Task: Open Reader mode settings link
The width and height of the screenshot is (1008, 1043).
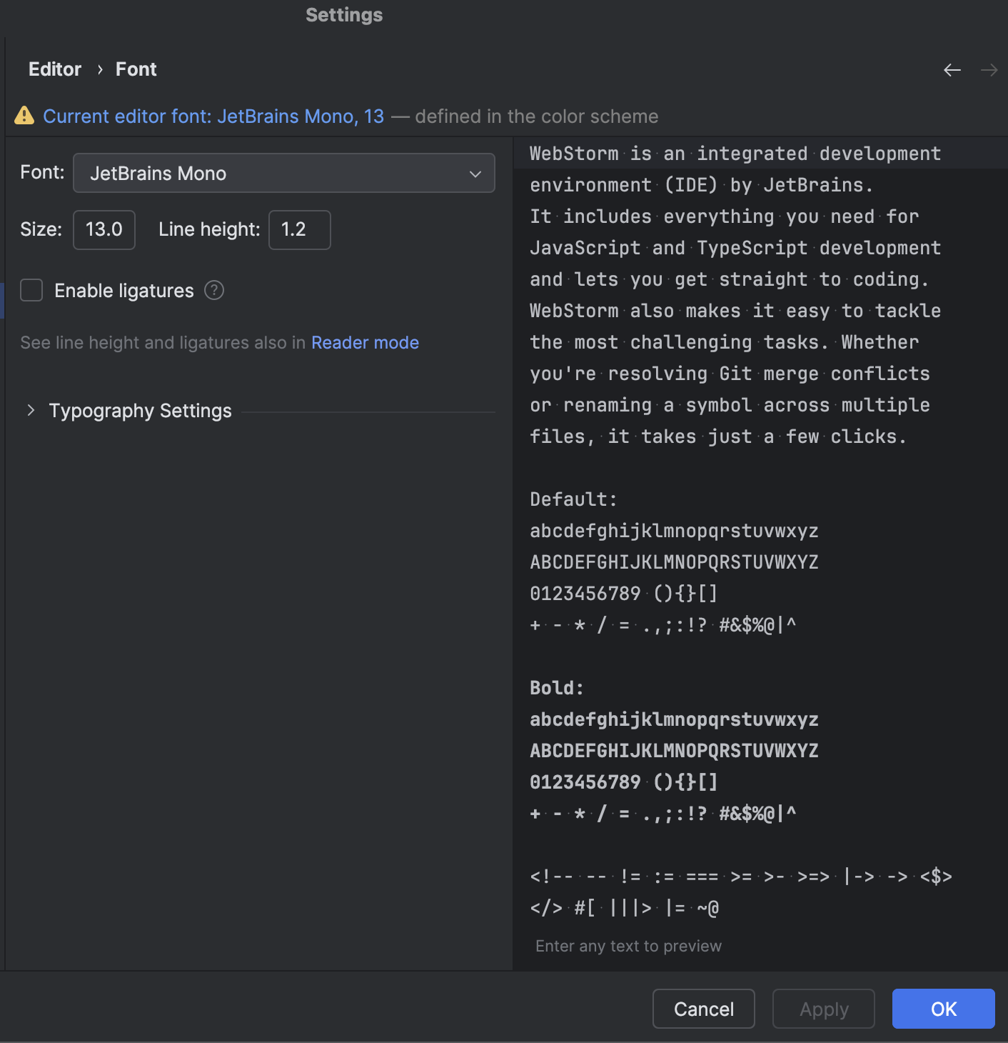Action: point(365,342)
